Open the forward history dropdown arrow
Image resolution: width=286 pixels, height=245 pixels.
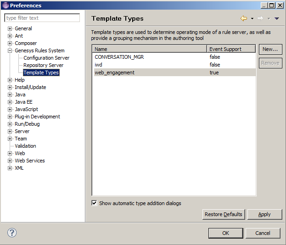[x=269, y=18]
